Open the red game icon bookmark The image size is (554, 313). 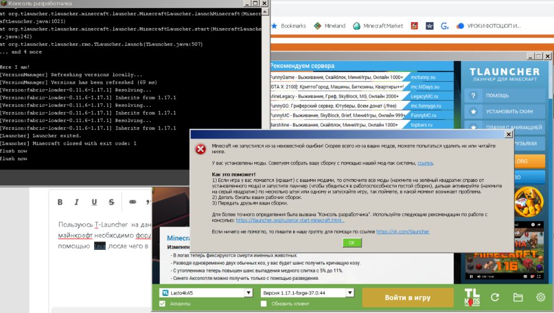click(x=414, y=26)
